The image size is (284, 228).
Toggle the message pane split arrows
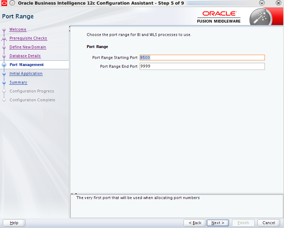coord(74,194)
